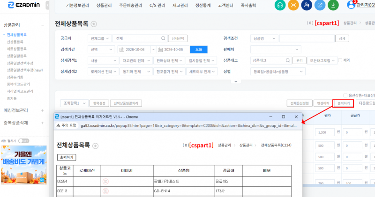Viewport: 375px width, 197px height.
Task: Open end date calendar icon
Action: coord(160,50)
